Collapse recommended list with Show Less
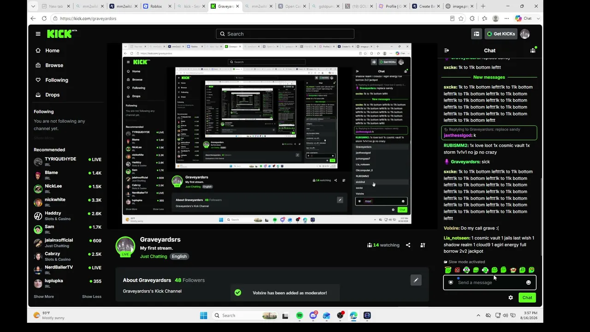Image resolution: width=590 pixels, height=332 pixels. coord(92,296)
